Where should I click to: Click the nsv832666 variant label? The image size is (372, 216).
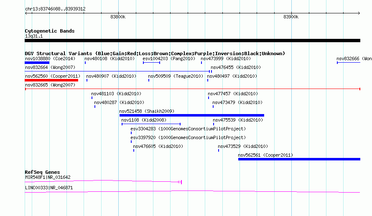(354, 58)
